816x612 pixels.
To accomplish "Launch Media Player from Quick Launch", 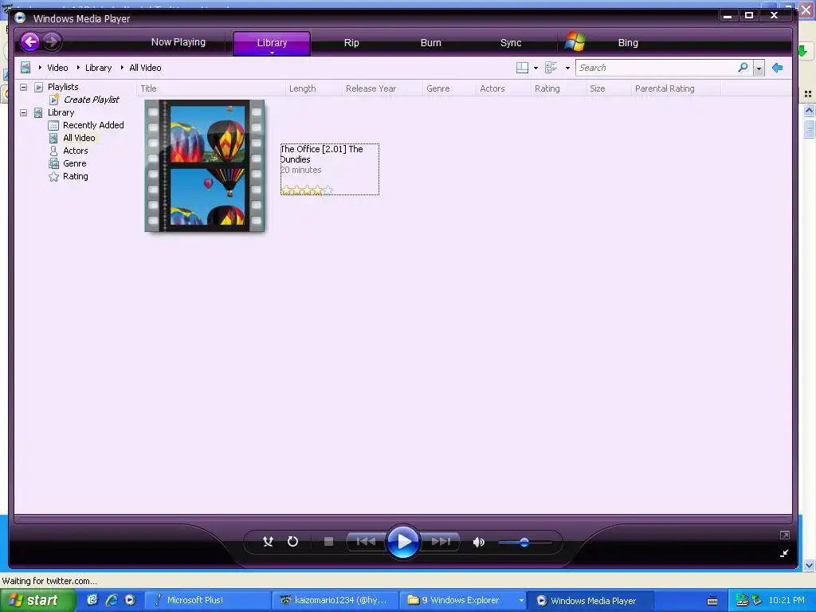I will [x=130, y=600].
